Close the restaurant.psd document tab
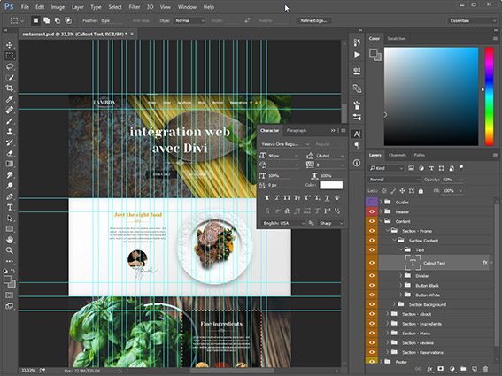Viewport: 502px width, 376px height. tap(132, 34)
